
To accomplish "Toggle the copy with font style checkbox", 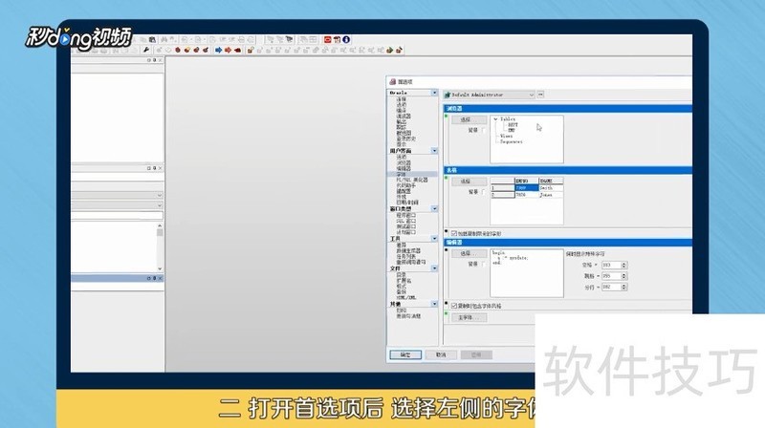I will (x=454, y=306).
